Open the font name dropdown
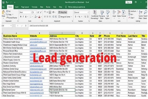Screen dimensions: 148x99 point(31,12)
